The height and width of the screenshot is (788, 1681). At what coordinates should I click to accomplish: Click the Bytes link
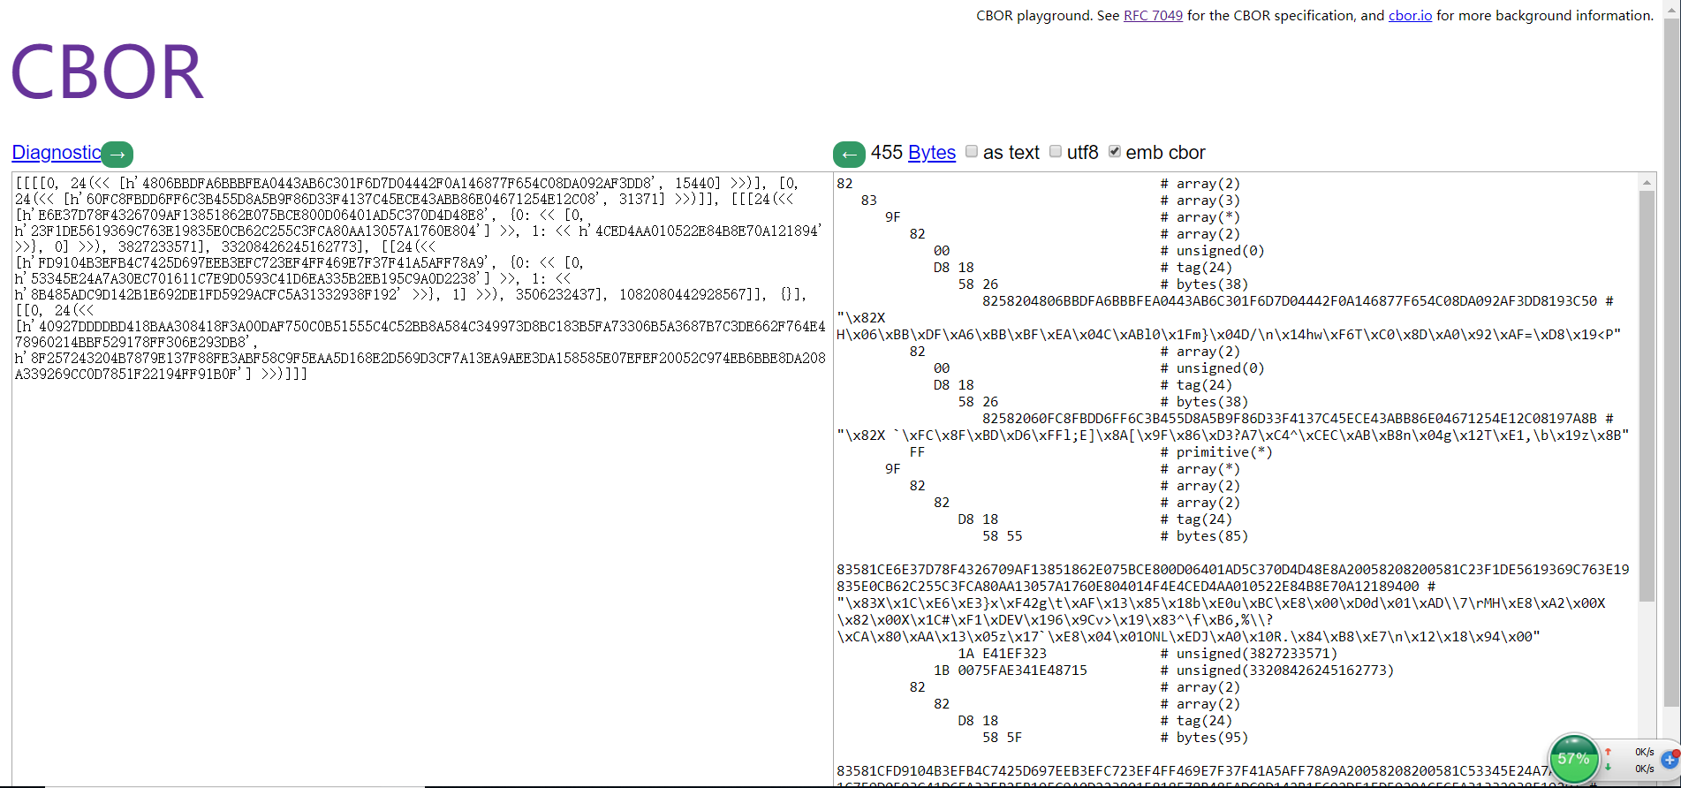[932, 153]
